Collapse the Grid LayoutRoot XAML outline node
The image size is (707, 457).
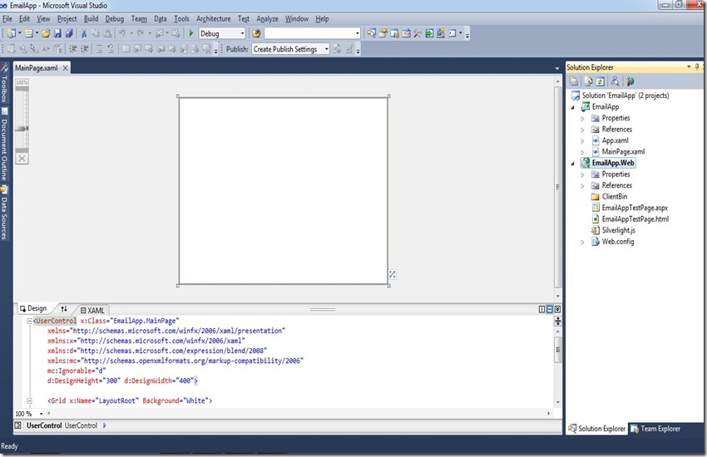click(x=29, y=400)
